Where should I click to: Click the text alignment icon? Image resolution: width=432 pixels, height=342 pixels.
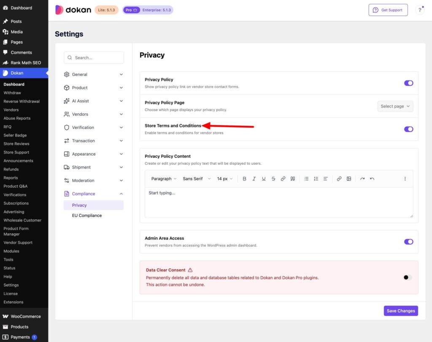(x=325, y=179)
